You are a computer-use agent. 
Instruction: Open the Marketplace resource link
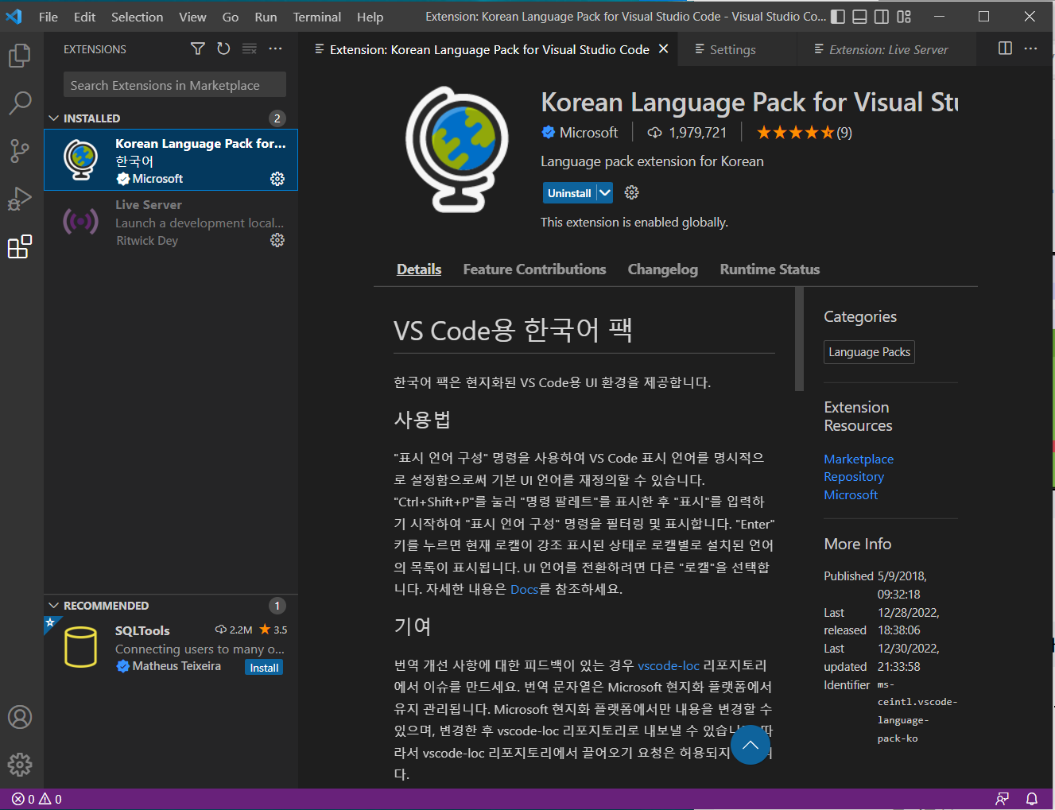pyautogui.click(x=859, y=459)
